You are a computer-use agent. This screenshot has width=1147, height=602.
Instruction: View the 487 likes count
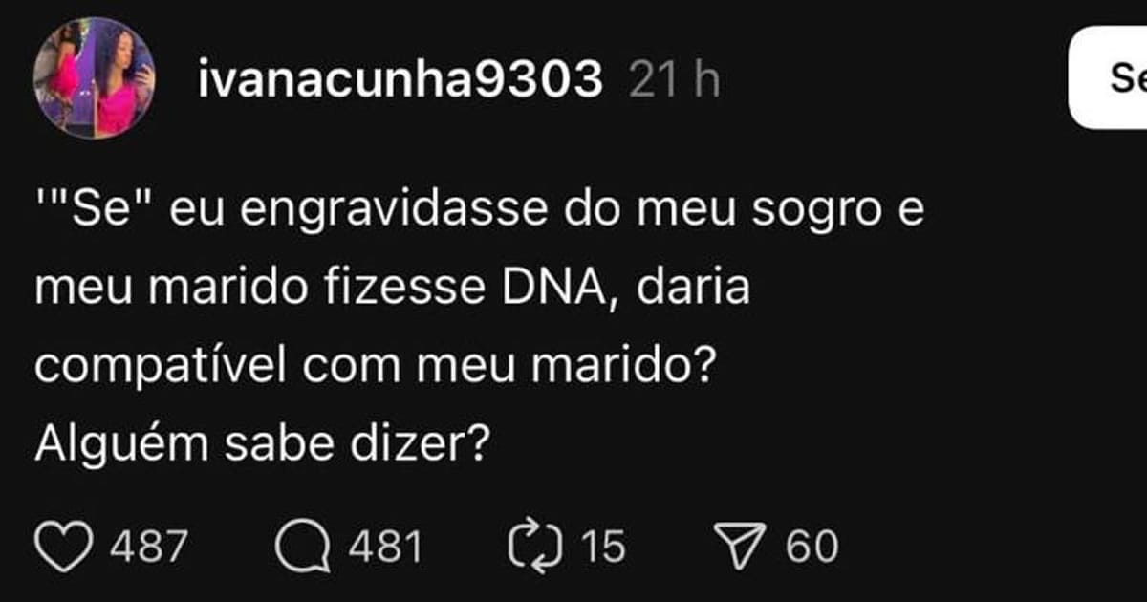149,548
